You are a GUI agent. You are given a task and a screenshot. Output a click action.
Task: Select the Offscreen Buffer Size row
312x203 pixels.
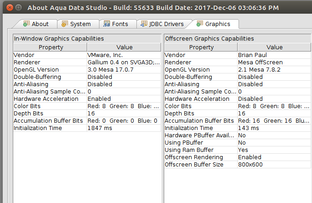click(x=238, y=164)
